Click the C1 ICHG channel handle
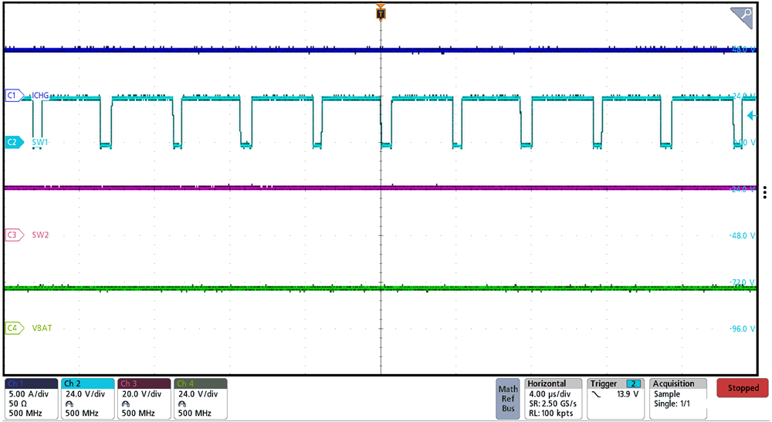Image resolution: width=772 pixels, height=422 pixels. pos(12,96)
